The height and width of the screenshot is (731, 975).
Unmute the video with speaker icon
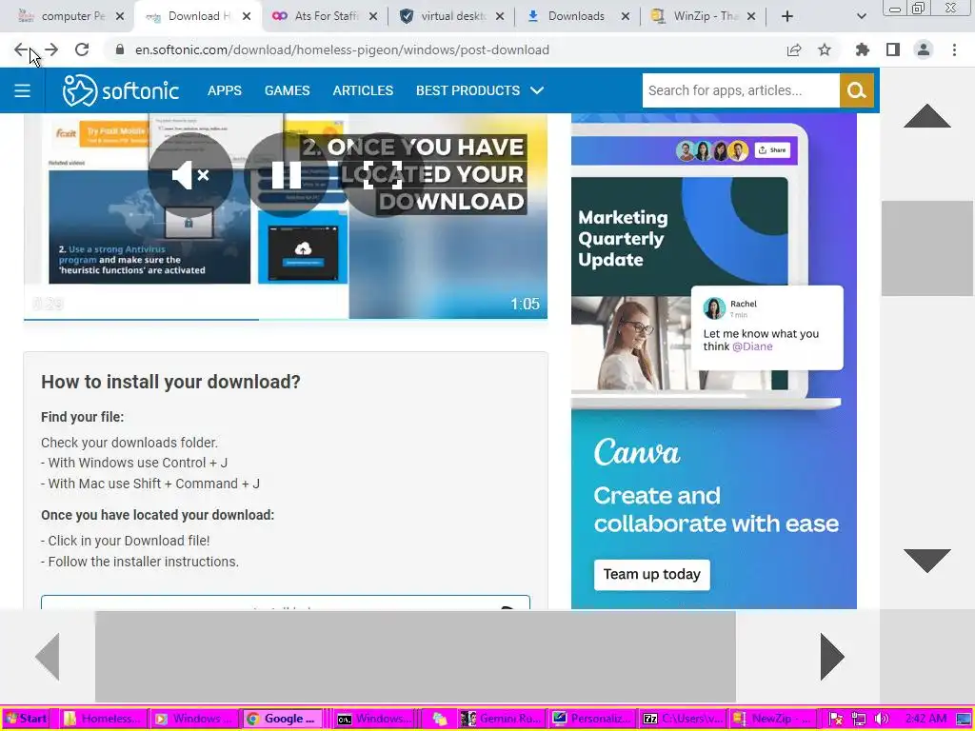pos(190,175)
